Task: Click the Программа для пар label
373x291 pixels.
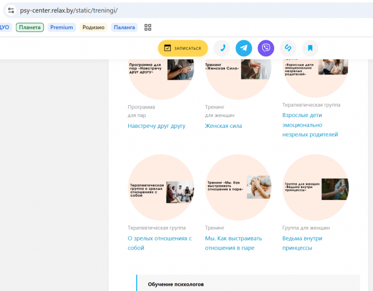Action: coord(141,111)
